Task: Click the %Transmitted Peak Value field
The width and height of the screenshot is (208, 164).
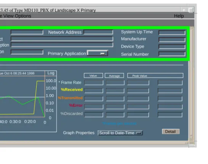Action: coord(138,98)
